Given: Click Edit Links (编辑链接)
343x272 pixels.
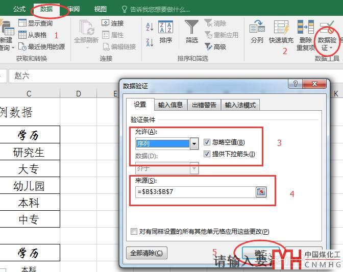Looking at the screenshot, I should coord(119,46).
